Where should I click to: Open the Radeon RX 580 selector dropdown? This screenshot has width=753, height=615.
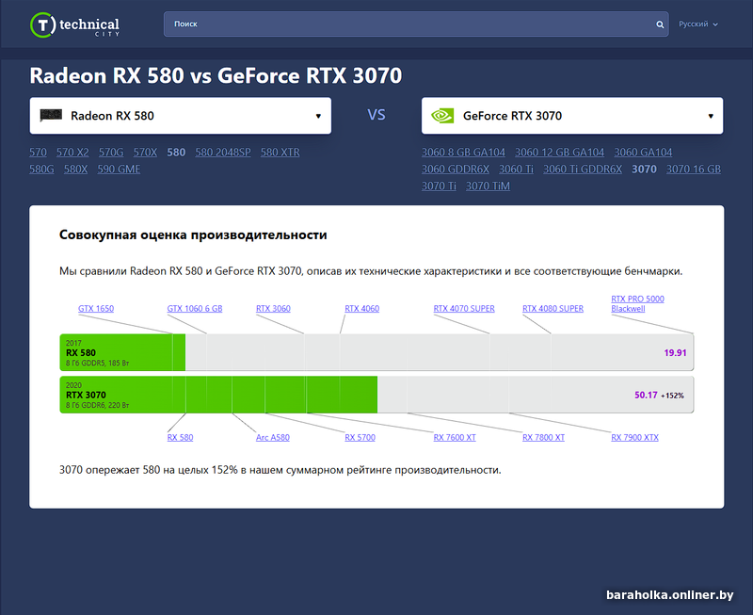tap(180, 116)
